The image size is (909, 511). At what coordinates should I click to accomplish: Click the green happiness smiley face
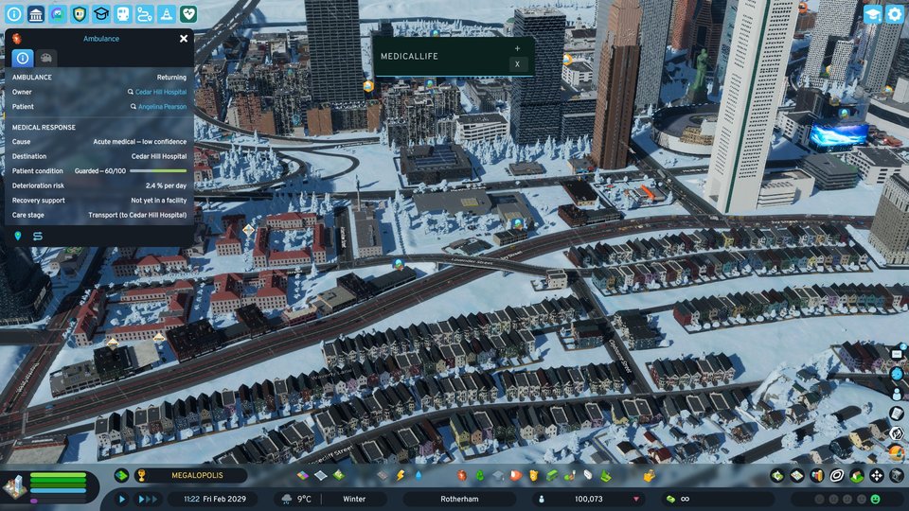(x=875, y=499)
